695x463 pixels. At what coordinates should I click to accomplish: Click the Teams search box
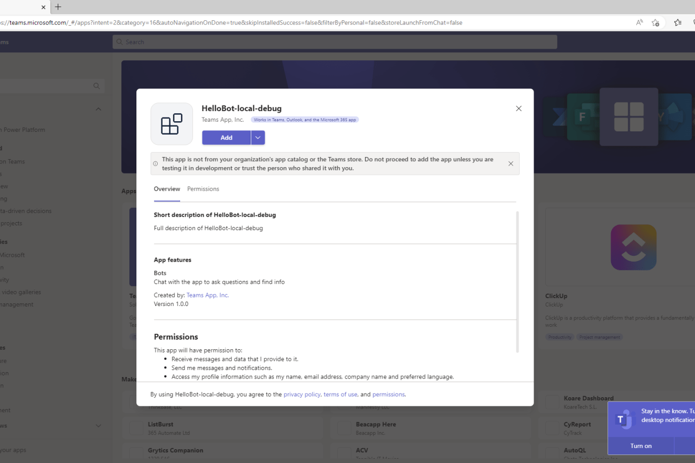(x=335, y=42)
